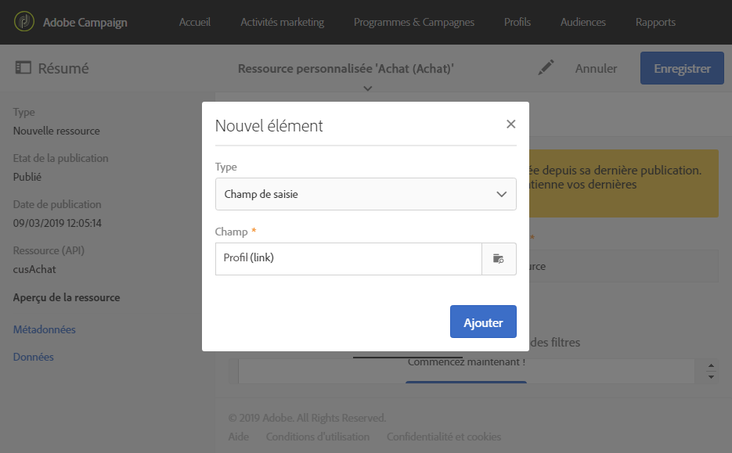Select the Données link in sidebar
The height and width of the screenshot is (453, 732).
tap(34, 357)
